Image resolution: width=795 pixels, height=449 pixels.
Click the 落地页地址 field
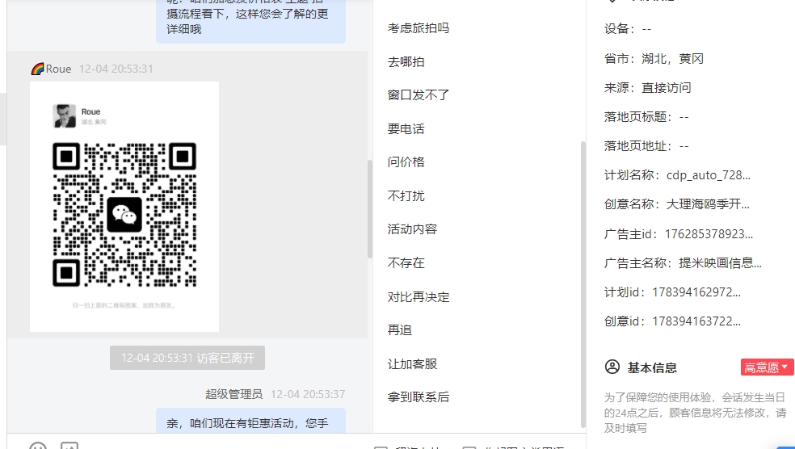pos(646,146)
